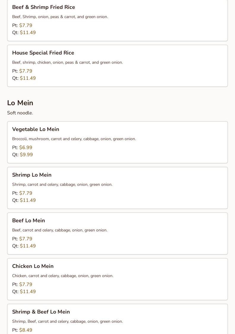
Task: Open the Vegetable Lo Mein card
Action: pyautogui.click(x=117, y=142)
